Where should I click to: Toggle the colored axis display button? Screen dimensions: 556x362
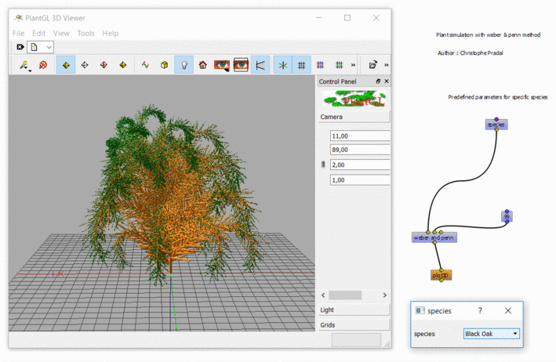tap(282, 65)
